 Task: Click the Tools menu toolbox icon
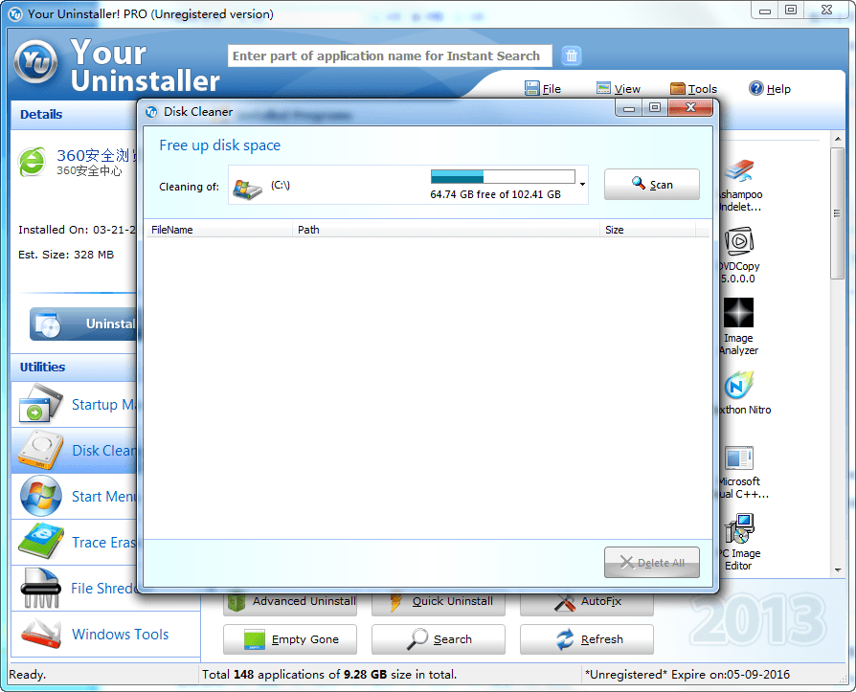coord(678,88)
